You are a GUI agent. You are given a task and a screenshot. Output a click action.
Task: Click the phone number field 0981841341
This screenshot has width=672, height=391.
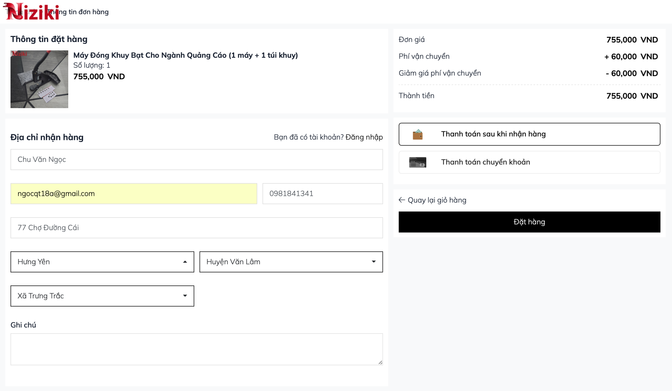[322, 194]
